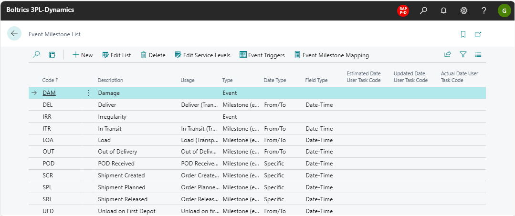Click the Usage column header

pos(188,80)
